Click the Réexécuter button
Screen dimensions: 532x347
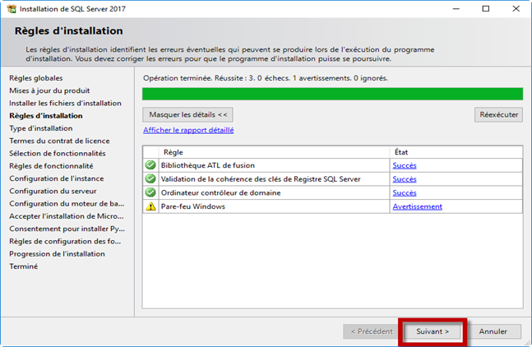(x=499, y=114)
